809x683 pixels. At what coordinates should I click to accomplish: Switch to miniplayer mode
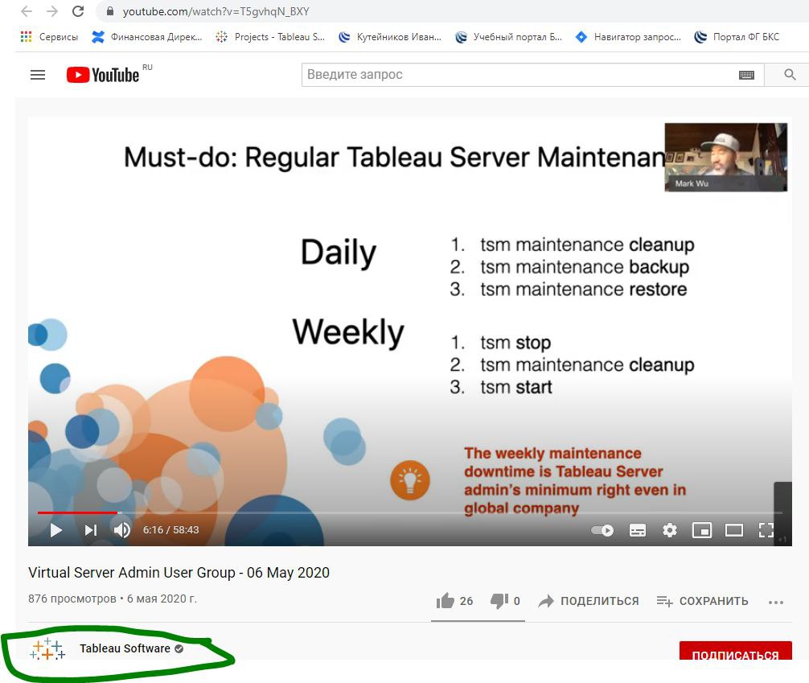click(x=702, y=530)
